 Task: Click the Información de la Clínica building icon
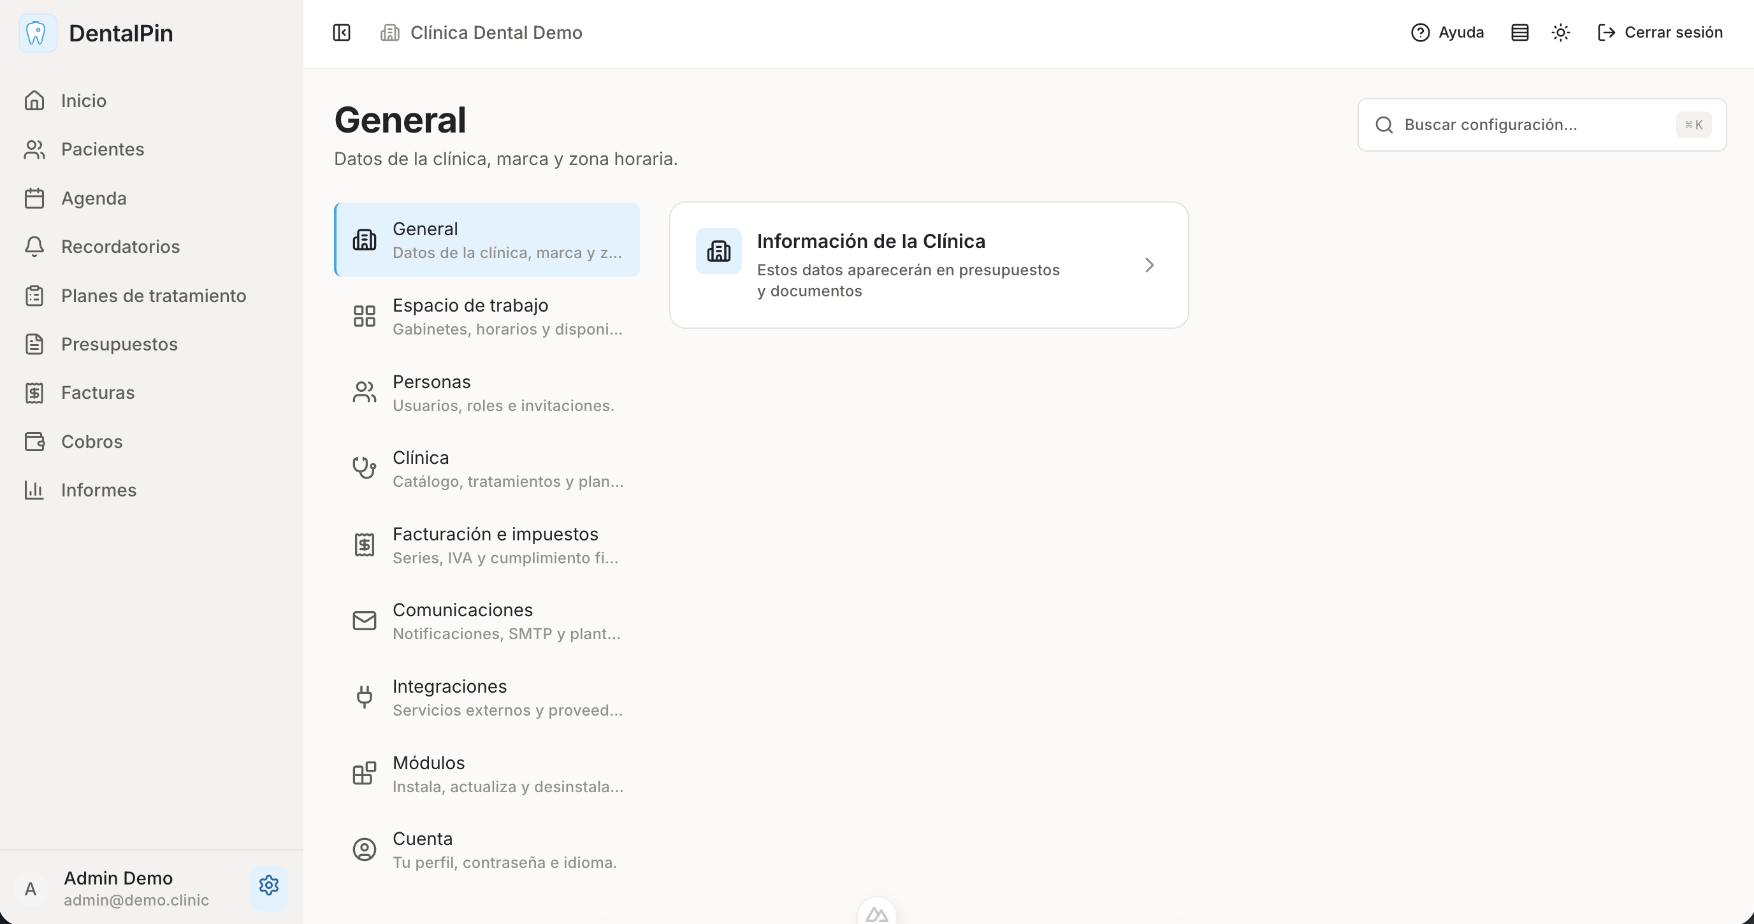718,251
